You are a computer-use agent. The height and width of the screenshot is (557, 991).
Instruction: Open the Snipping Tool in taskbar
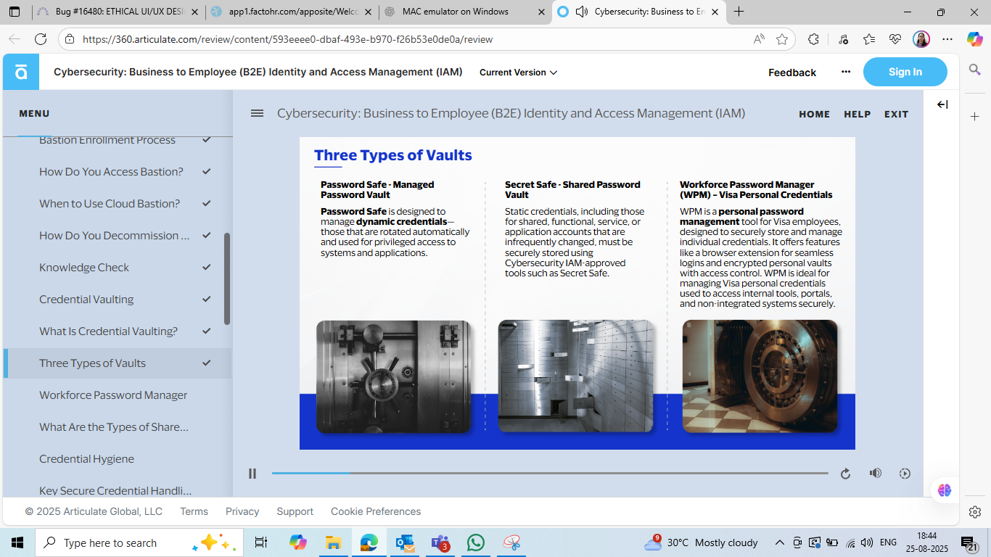(x=512, y=542)
